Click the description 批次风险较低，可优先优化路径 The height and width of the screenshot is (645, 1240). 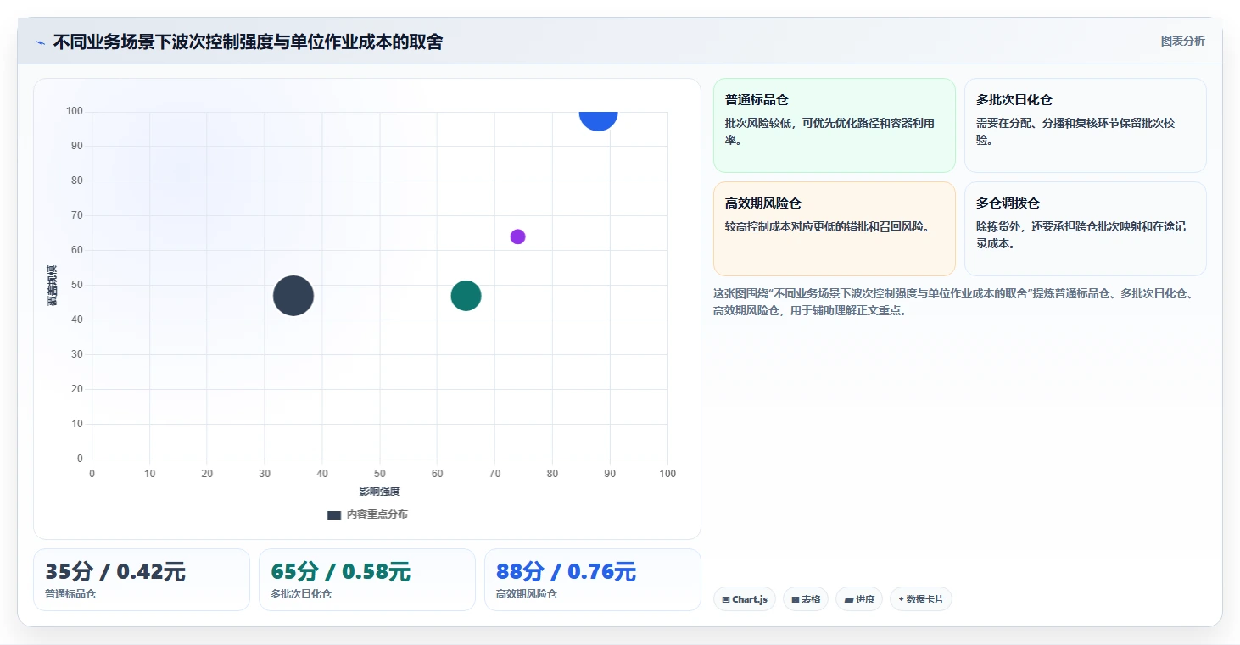click(x=830, y=131)
